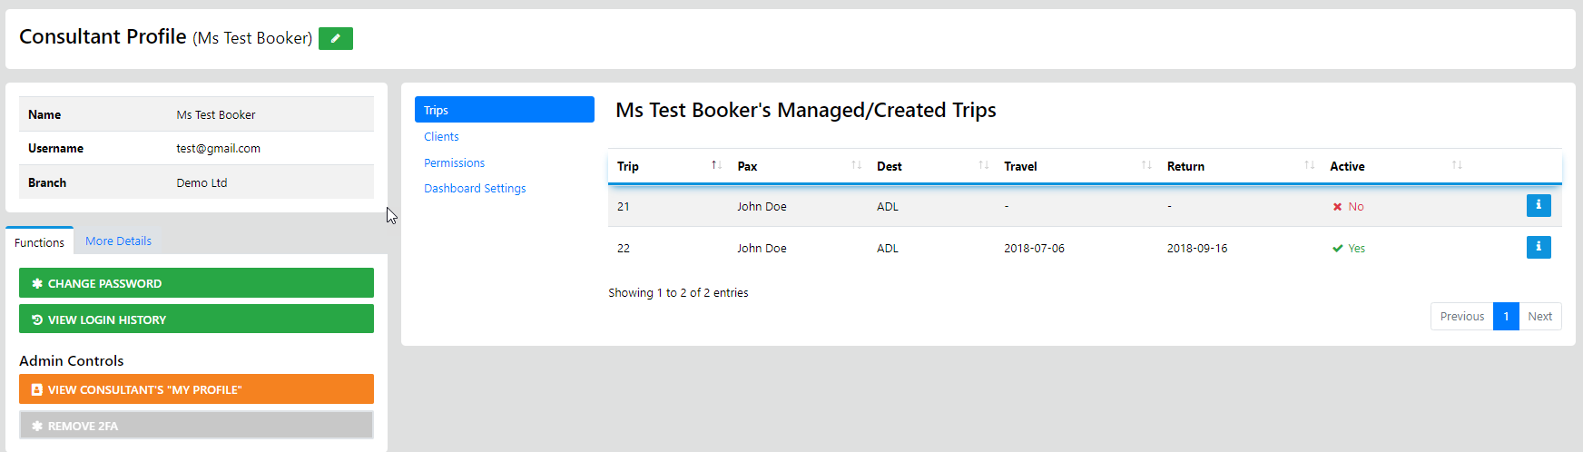The width and height of the screenshot is (1583, 452).
Task: Go to Next page of trips
Action: pyautogui.click(x=1539, y=316)
